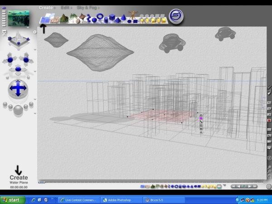Image resolution: width=272 pixels, height=204 pixels.
Task: Step to previous animation frame
Action: point(239,186)
